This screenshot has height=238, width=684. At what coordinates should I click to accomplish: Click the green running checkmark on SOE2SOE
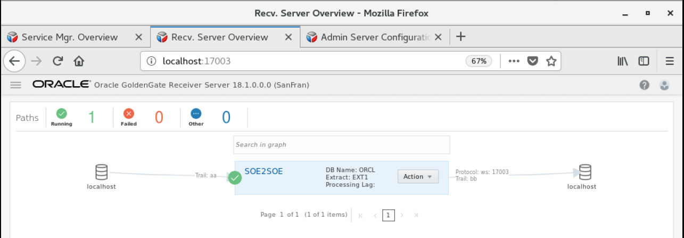(235, 178)
